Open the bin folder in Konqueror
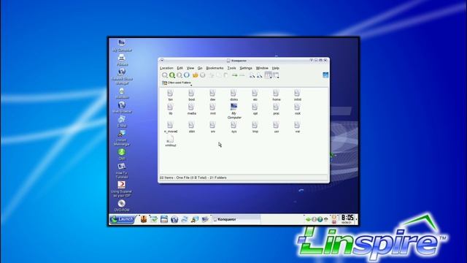467x263 pixels. (x=170, y=96)
